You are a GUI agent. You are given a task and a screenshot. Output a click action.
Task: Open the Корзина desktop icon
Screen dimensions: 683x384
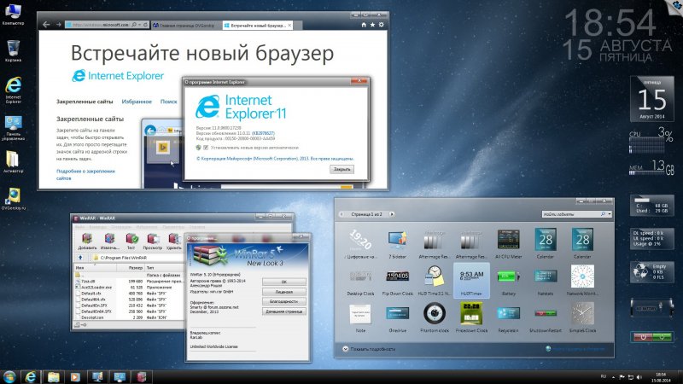(13, 50)
